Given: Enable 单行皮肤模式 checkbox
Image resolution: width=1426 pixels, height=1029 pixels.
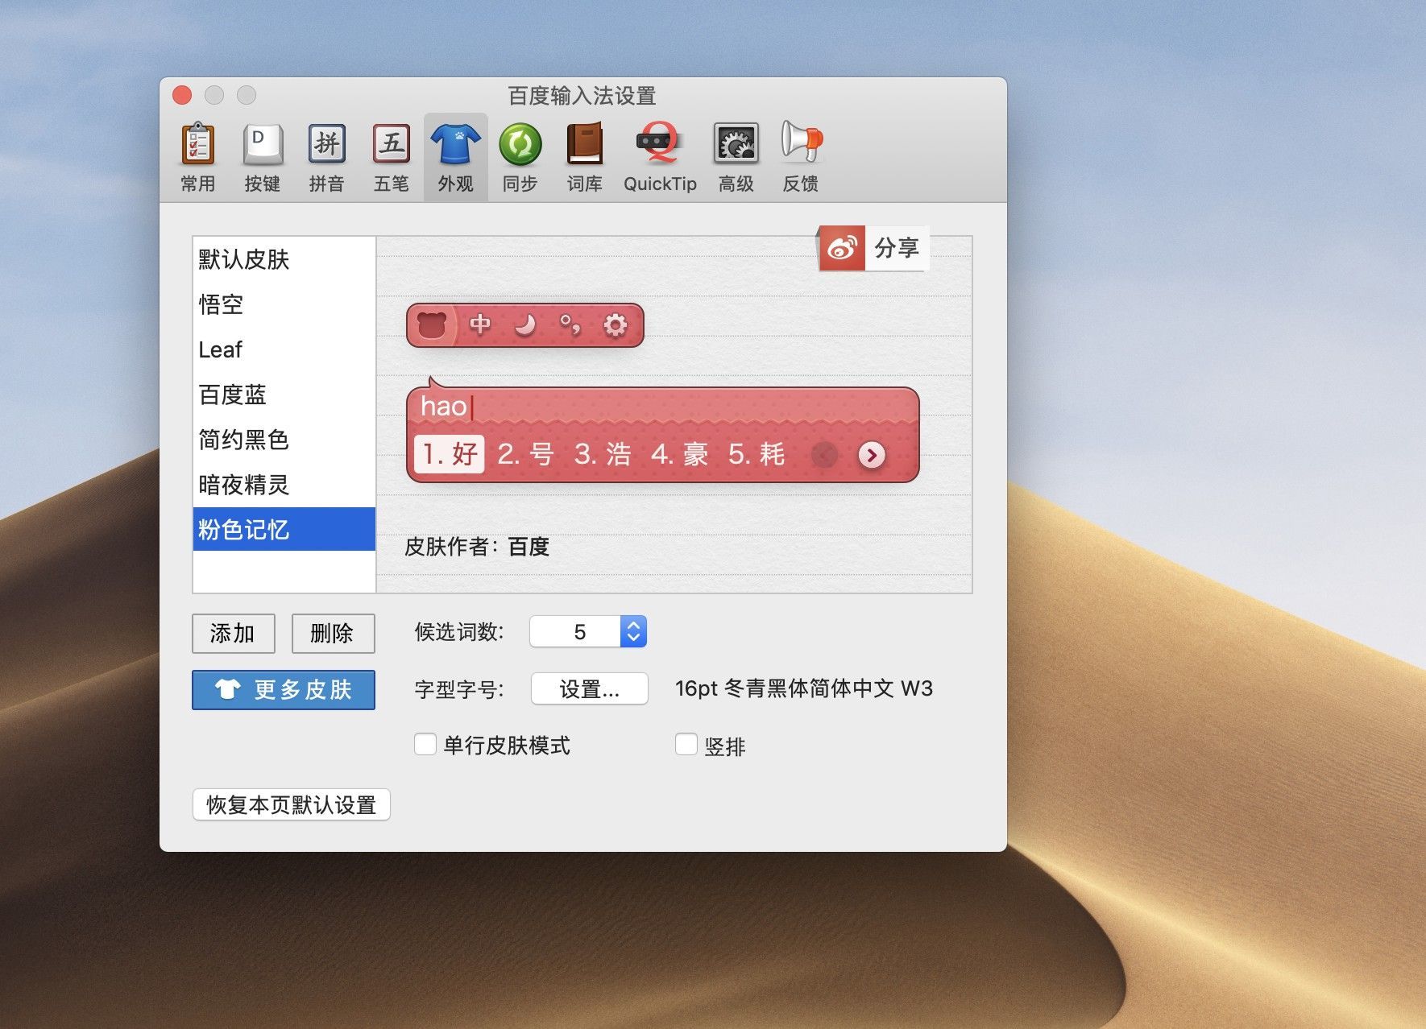Looking at the screenshot, I should pos(425,744).
